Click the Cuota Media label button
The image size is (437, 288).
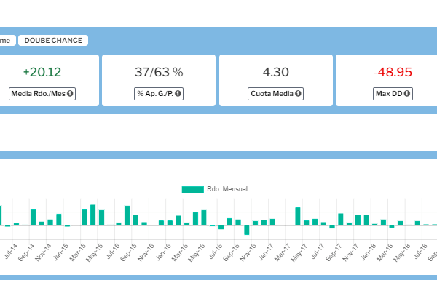275,94
